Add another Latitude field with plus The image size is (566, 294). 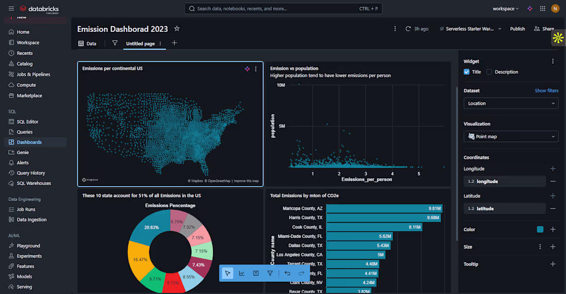point(553,195)
